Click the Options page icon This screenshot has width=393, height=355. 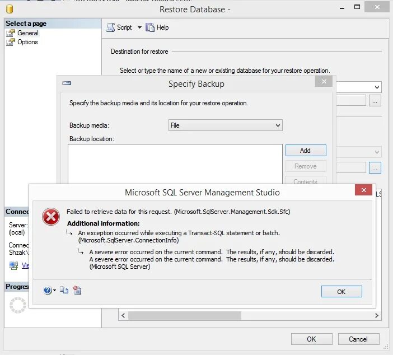point(11,42)
